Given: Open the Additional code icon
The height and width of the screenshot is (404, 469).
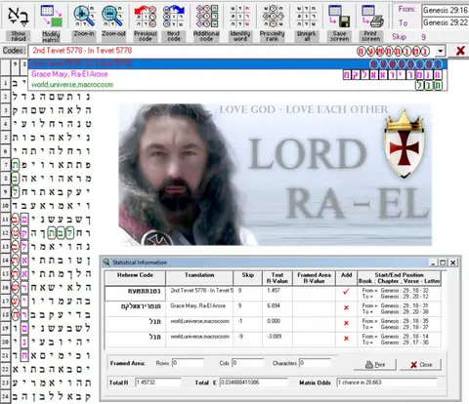Looking at the screenshot, I should pyautogui.click(x=206, y=16).
